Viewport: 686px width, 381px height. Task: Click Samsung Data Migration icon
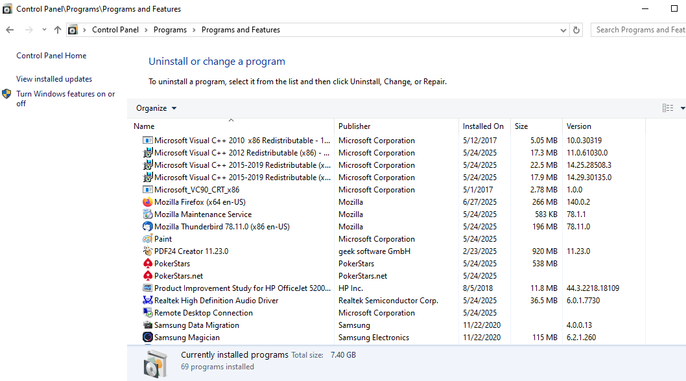(x=147, y=325)
